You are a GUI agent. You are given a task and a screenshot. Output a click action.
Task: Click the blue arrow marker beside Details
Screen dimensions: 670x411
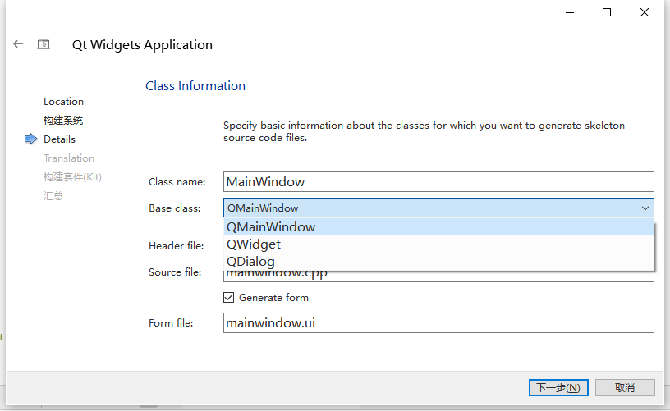[30, 139]
